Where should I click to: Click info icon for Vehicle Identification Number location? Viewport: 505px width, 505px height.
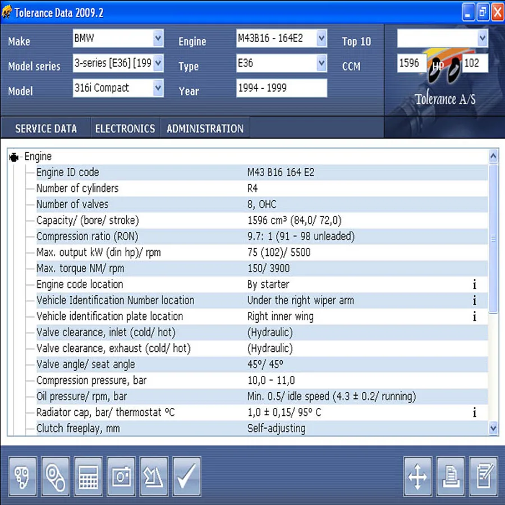(x=474, y=301)
